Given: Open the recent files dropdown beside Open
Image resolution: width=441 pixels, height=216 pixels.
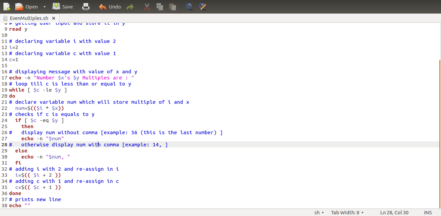Looking at the screenshot, I should [x=44, y=6].
